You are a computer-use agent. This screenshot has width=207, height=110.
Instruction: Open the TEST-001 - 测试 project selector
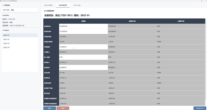coord(20,10)
